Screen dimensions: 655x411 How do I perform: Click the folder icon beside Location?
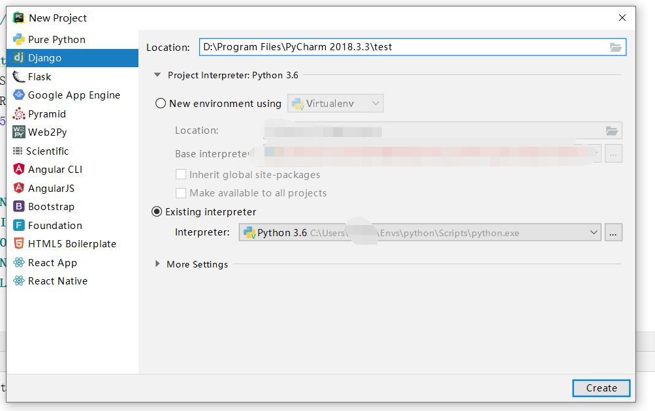click(615, 46)
